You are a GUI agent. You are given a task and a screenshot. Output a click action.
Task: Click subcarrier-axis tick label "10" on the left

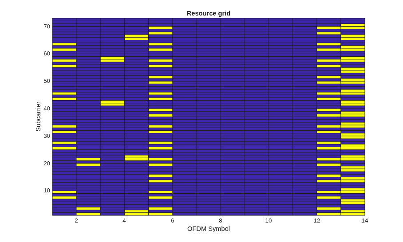(x=47, y=191)
